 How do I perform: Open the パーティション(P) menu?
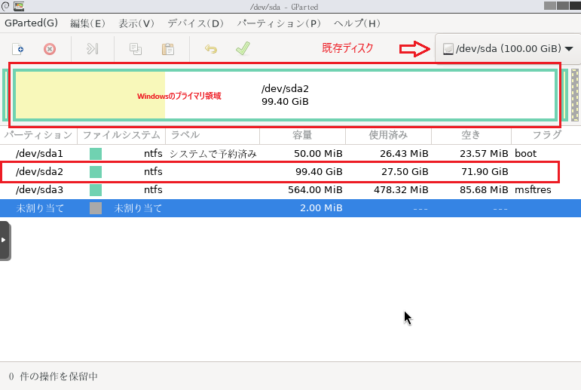point(279,23)
